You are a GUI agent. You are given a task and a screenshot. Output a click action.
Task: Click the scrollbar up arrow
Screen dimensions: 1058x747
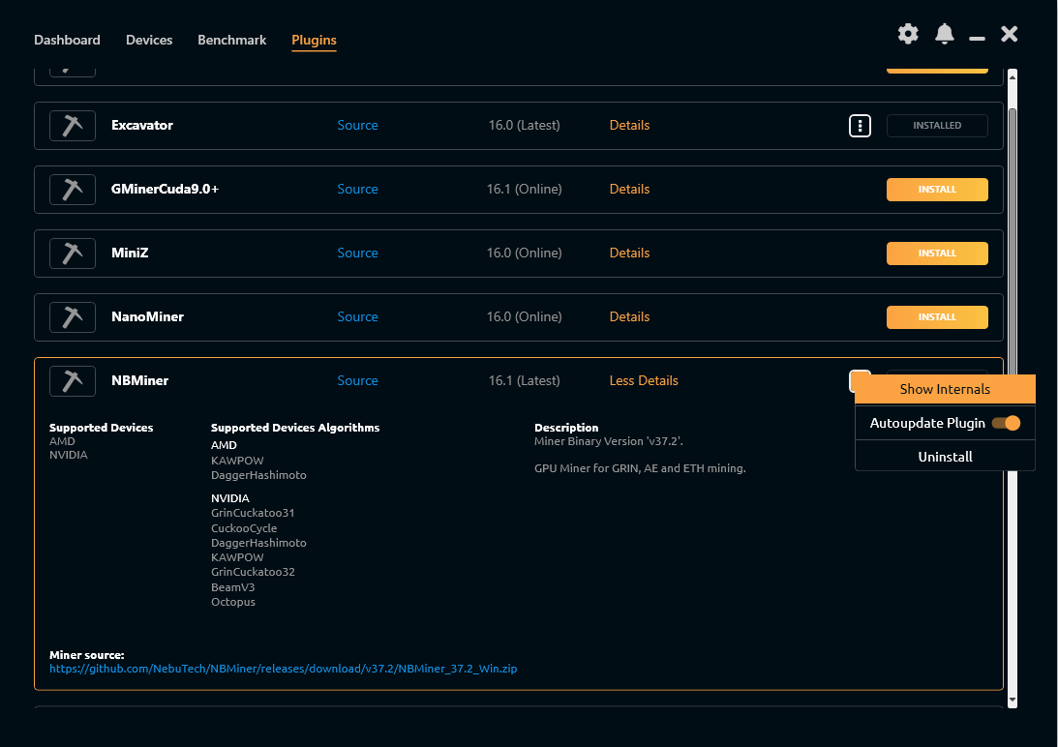[1013, 77]
